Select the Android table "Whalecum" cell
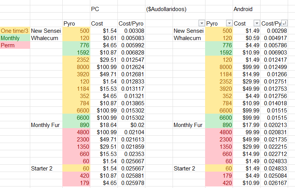Screen dimensions: 295x188 (189, 38)
